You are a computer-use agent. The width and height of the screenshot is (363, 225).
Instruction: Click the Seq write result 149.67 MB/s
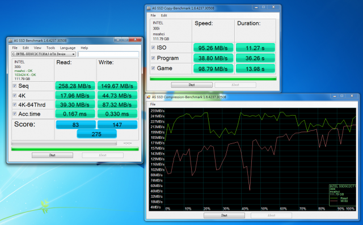(117, 86)
